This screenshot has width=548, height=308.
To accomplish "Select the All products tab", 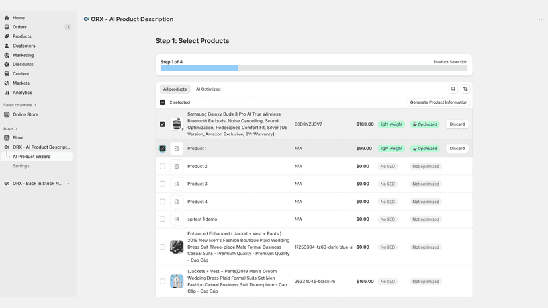I will pos(175,89).
